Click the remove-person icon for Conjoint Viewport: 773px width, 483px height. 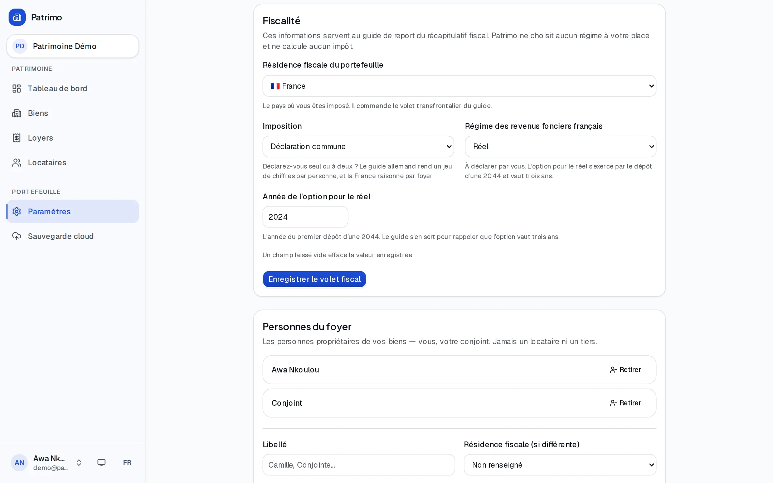pyautogui.click(x=613, y=403)
